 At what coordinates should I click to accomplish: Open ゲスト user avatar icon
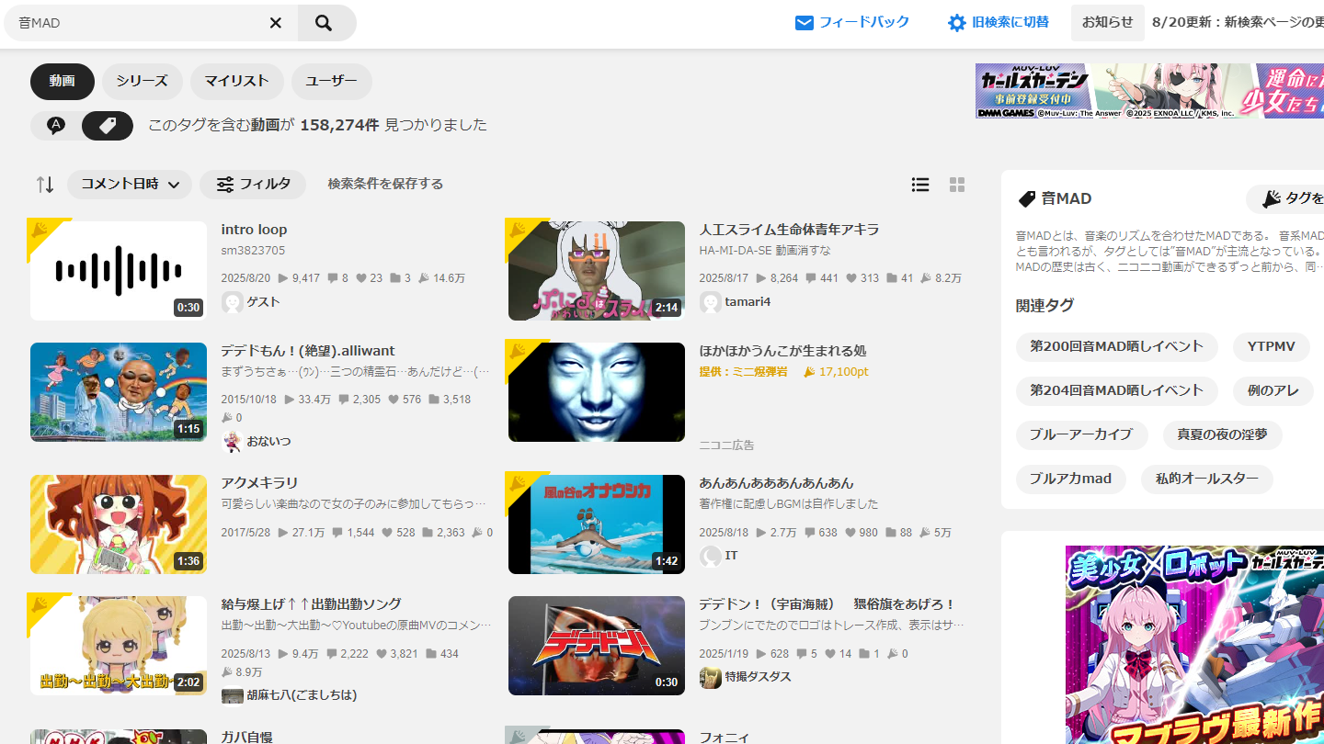click(x=234, y=302)
